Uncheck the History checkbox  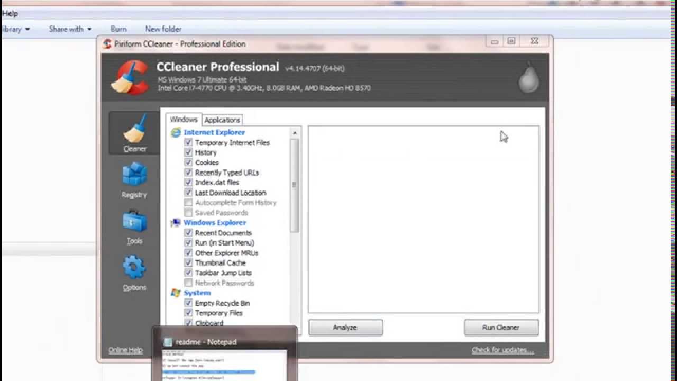(188, 152)
